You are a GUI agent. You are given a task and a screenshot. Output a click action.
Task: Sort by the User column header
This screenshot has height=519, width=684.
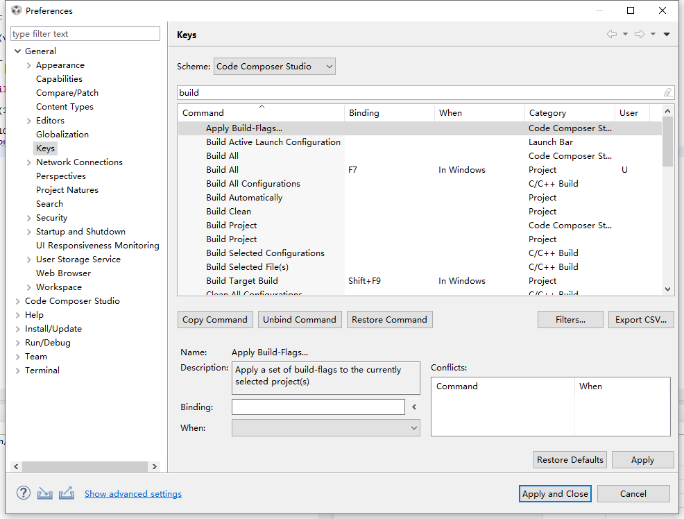coord(632,112)
